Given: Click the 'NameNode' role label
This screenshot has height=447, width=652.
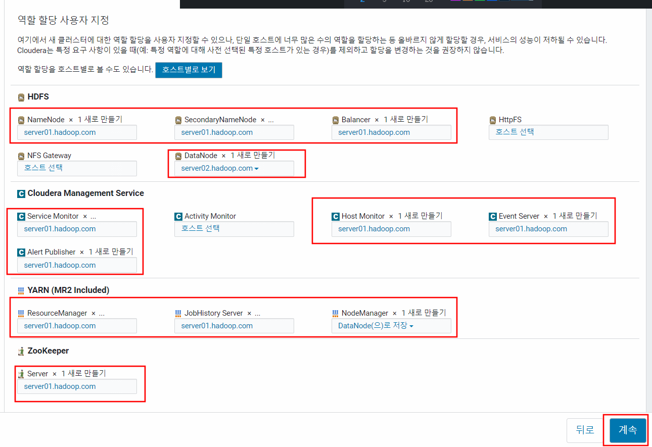Looking at the screenshot, I should click(46, 120).
